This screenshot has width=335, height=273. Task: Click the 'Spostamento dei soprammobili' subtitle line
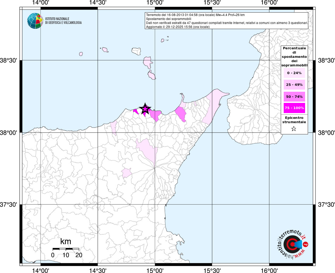coord(169,19)
